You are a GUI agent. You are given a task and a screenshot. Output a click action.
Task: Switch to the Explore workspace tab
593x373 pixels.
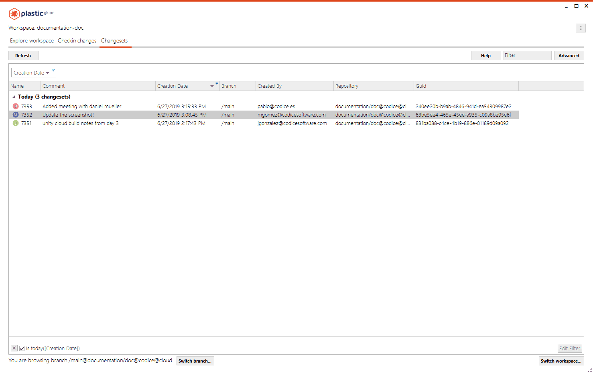31,40
